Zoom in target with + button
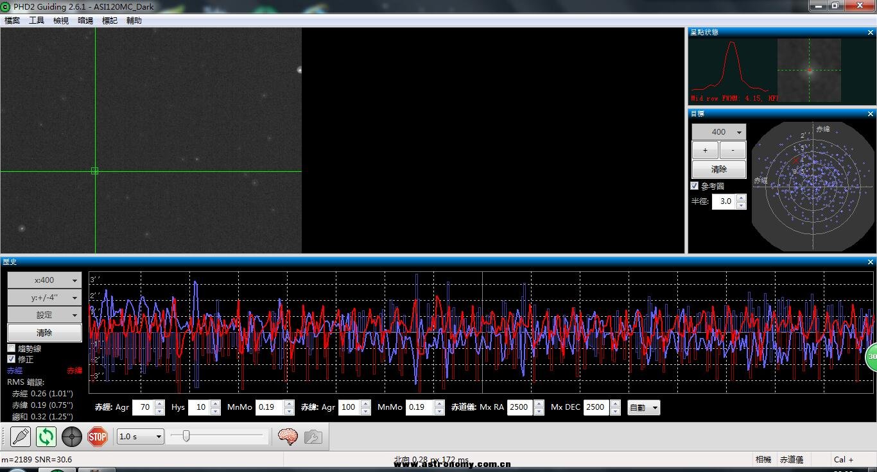This screenshot has width=877, height=472. point(705,150)
